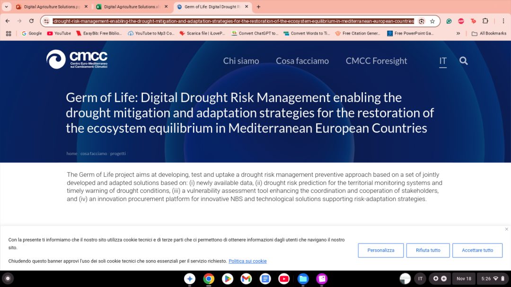511x287 pixels.
Task: Open Chrome from the shelf
Action: click(x=209, y=278)
